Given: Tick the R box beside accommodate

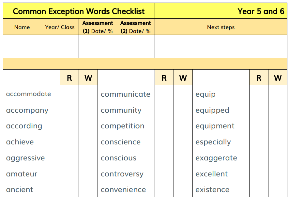Looking at the screenshot, I should [x=69, y=94].
